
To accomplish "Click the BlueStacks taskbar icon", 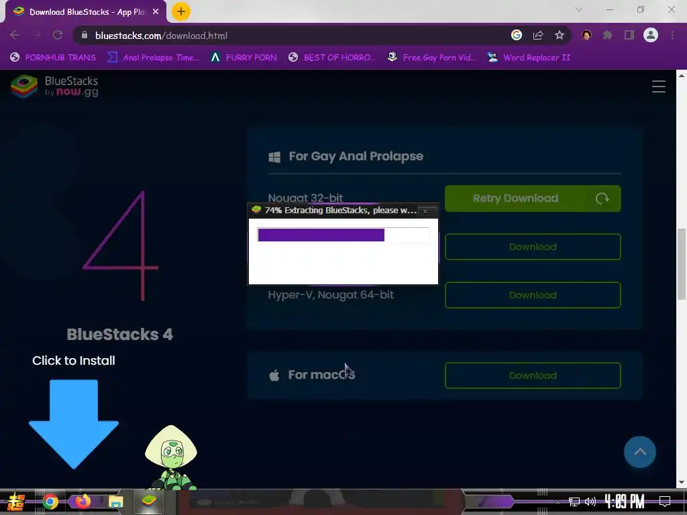I will tap(148, 501).
